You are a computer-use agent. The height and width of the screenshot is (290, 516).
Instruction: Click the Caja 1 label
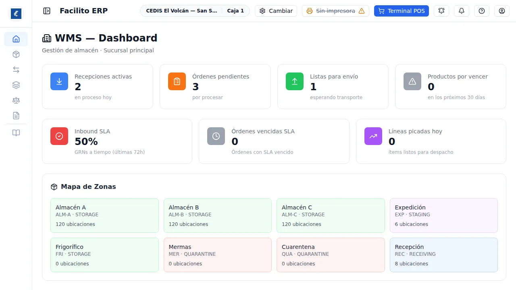[x=235, y=11]
